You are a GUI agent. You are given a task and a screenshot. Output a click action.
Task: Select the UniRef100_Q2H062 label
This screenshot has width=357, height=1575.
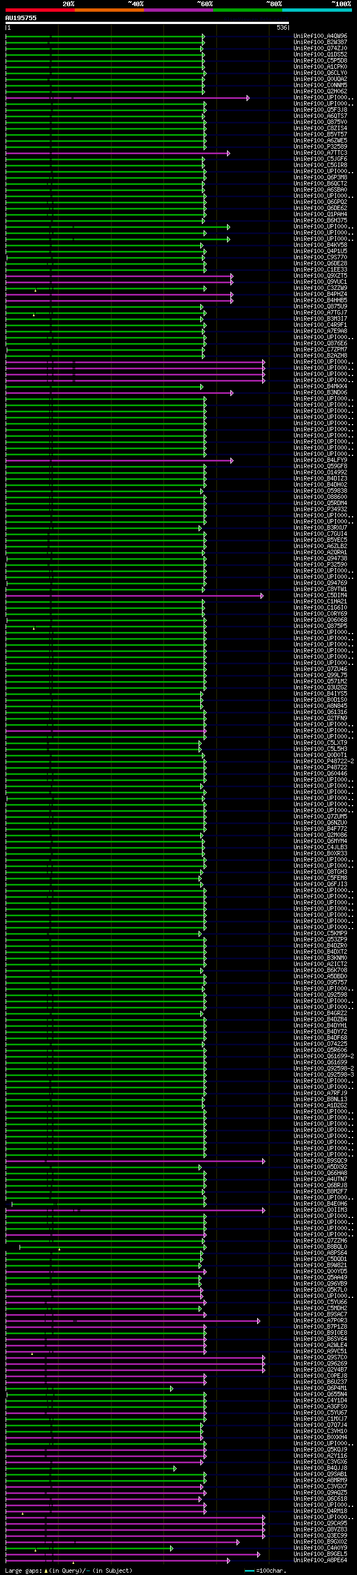[320, 91]
